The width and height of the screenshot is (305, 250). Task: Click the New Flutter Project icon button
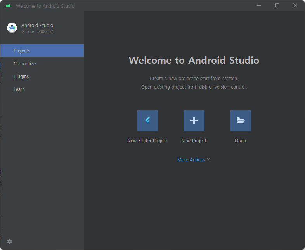click(x=147, y=121)
